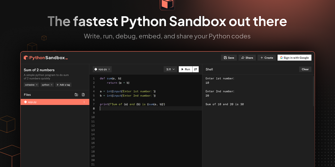The height and width of the screenshot is (167, 335).
Task: Open app.py three-dot options menu
Action: point(84,102)
